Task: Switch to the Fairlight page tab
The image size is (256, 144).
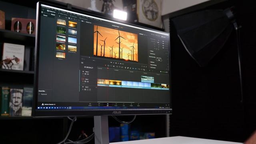Action: [x=131, y=105]
